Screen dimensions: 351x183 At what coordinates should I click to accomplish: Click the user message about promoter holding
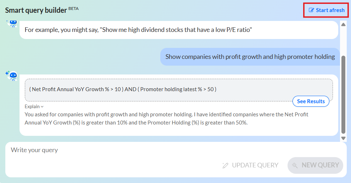click(x=250, y=57)
